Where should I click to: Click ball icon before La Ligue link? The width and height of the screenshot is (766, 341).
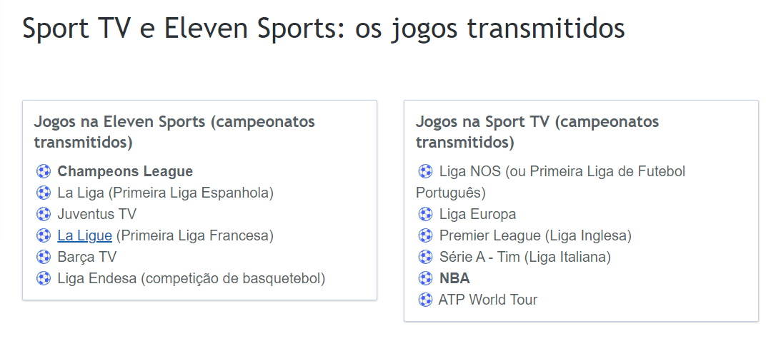tap(44, 235)
